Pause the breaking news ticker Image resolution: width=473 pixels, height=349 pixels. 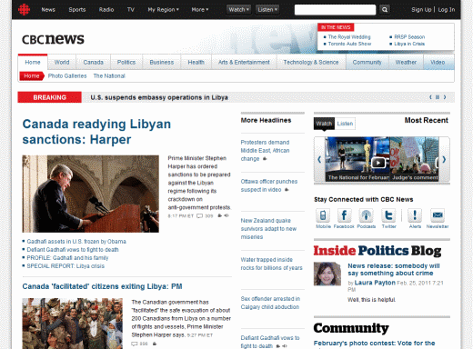coord(438,97)
